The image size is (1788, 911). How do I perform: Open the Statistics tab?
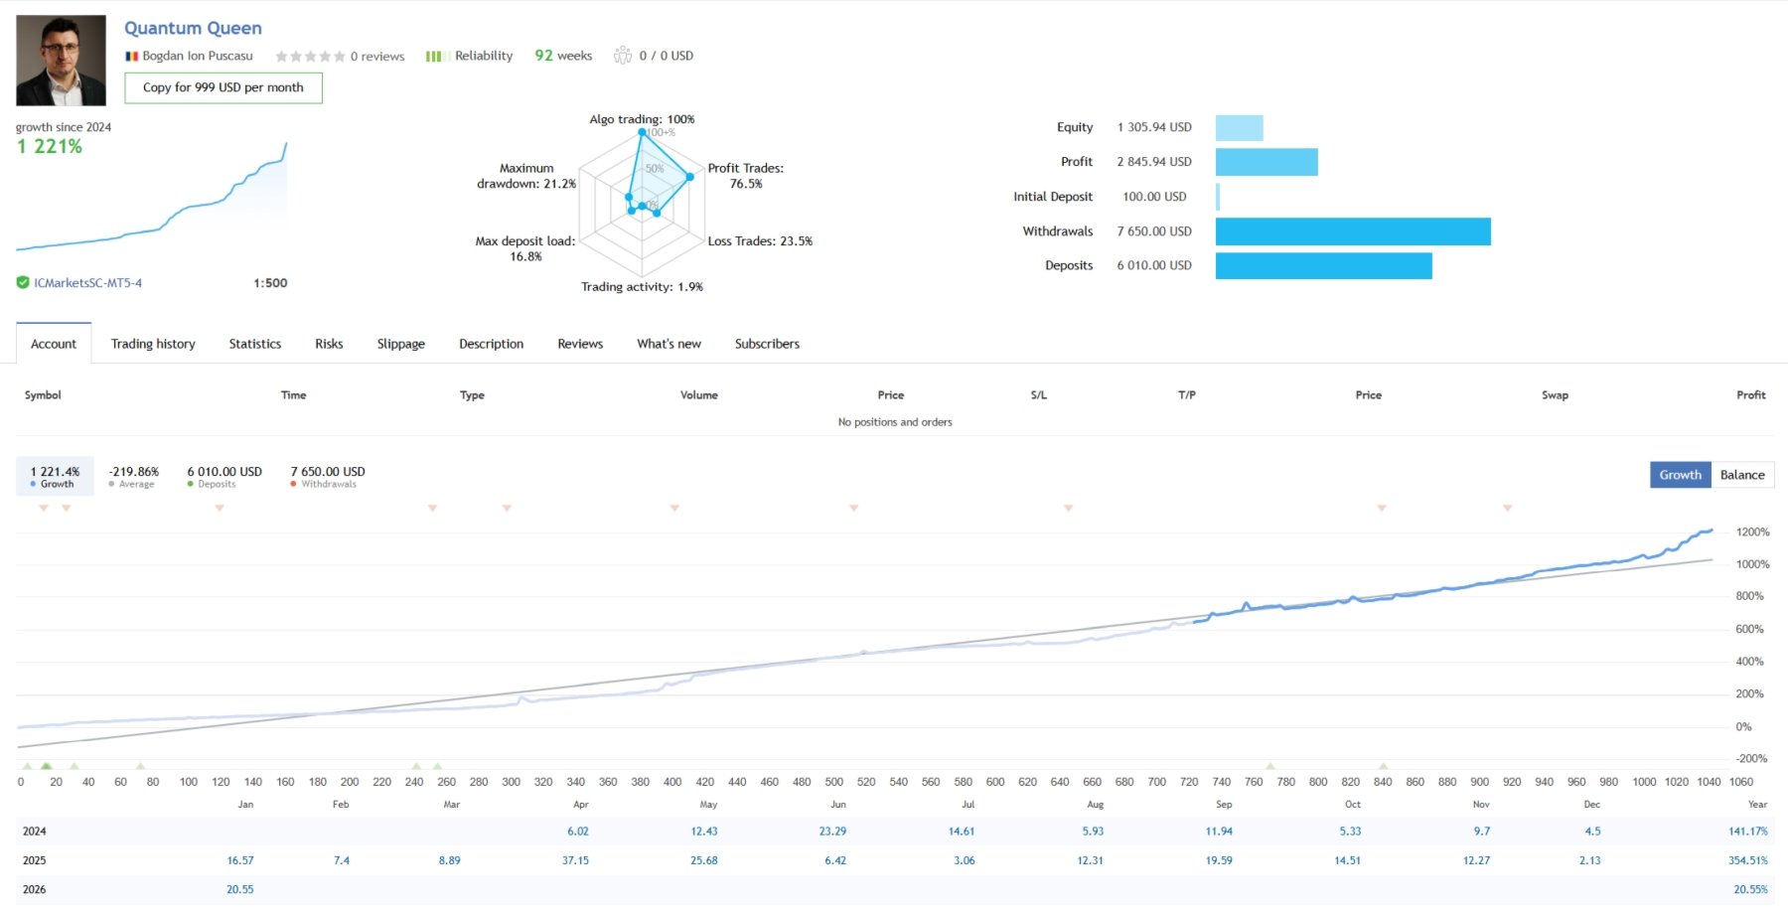coord(255,344)
